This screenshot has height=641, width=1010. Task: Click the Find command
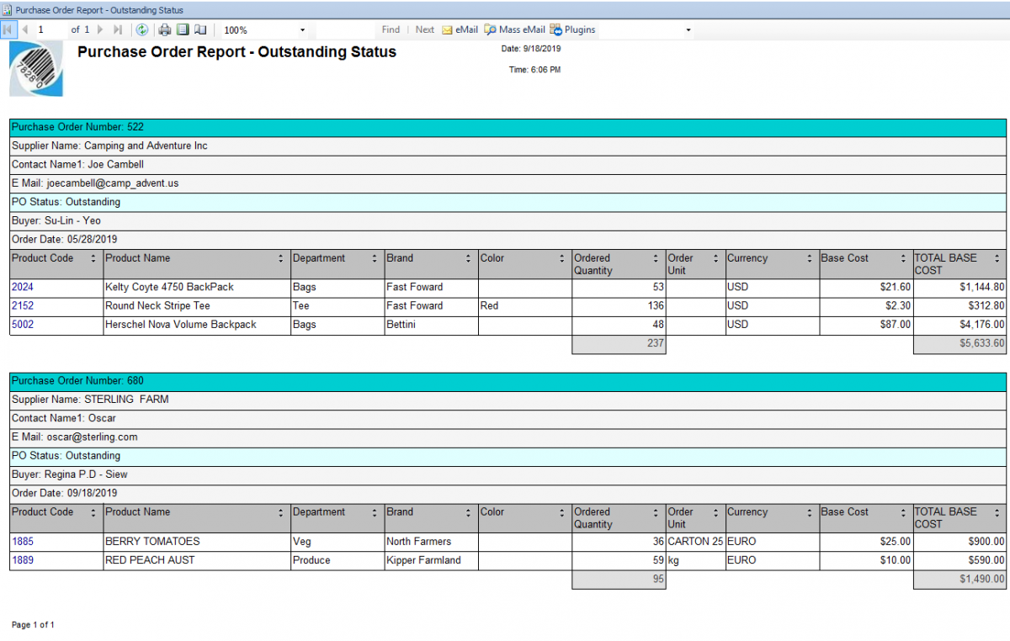391,29
